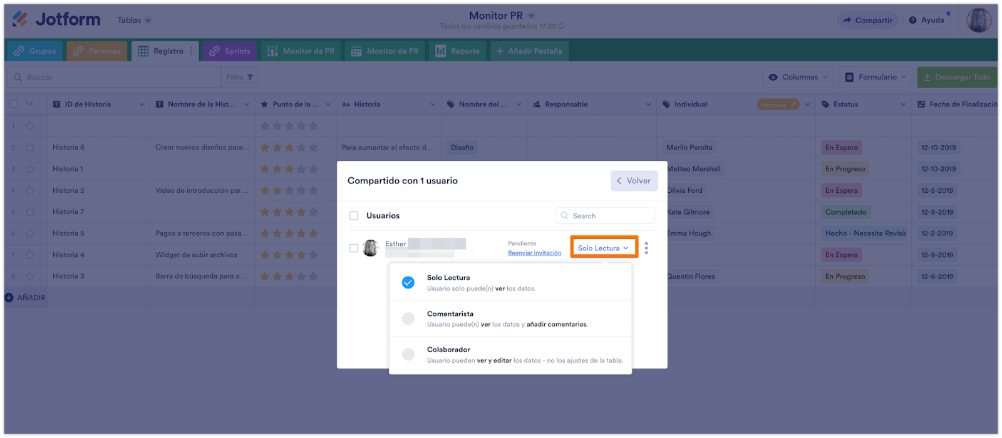Switch to the Sprints tab
The height and width of the screenshot is (438, 1002).
[x=230, y=51]
